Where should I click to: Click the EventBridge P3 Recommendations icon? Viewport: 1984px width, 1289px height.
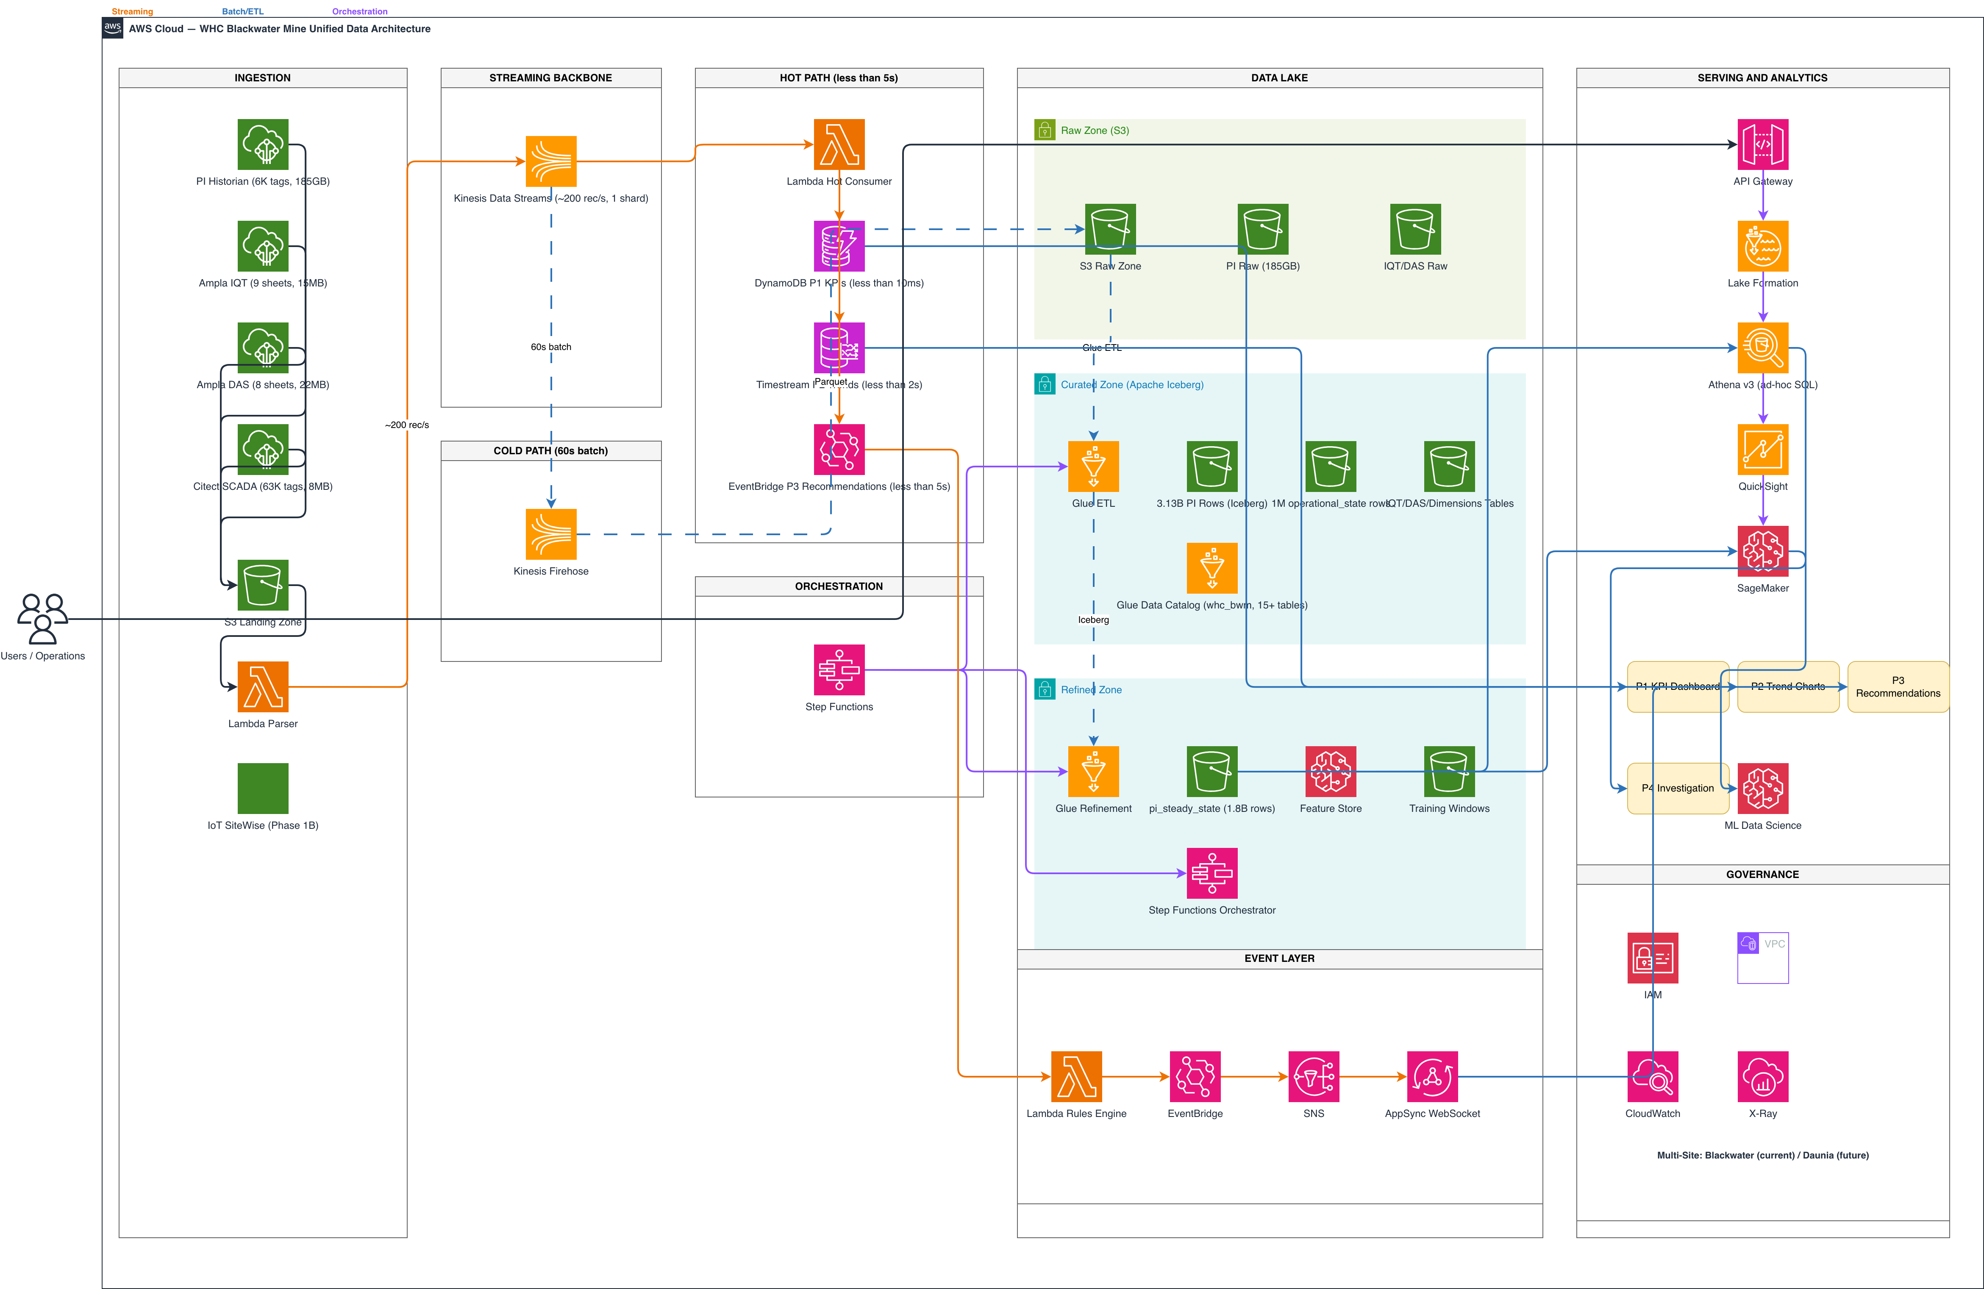tap(839, 450)
